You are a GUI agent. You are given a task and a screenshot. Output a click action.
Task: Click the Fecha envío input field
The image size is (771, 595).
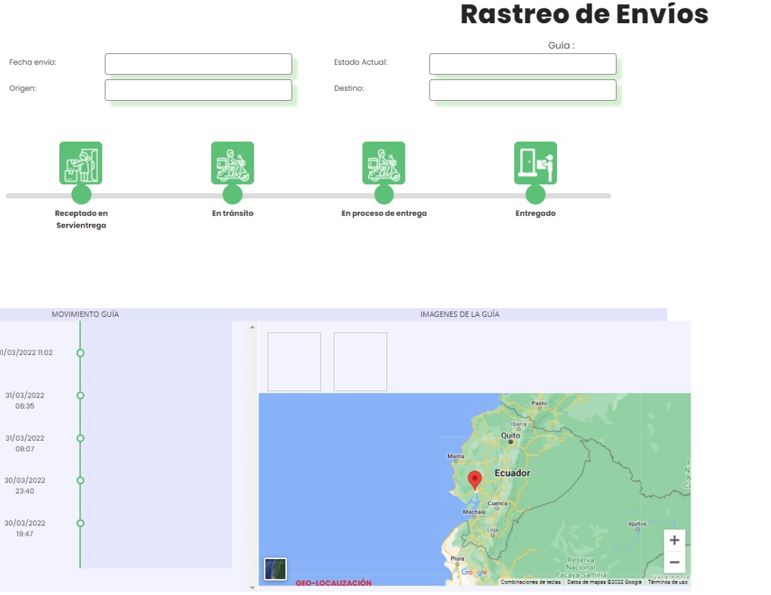[x=198, y=64]
